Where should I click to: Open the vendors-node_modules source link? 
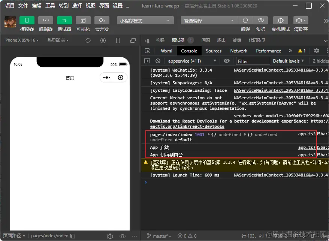tap(281, 116)
